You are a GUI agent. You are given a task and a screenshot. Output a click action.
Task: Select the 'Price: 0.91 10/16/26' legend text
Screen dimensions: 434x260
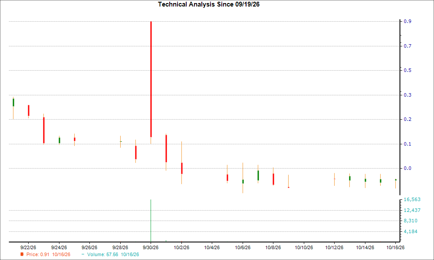click(x=49, y=254)
